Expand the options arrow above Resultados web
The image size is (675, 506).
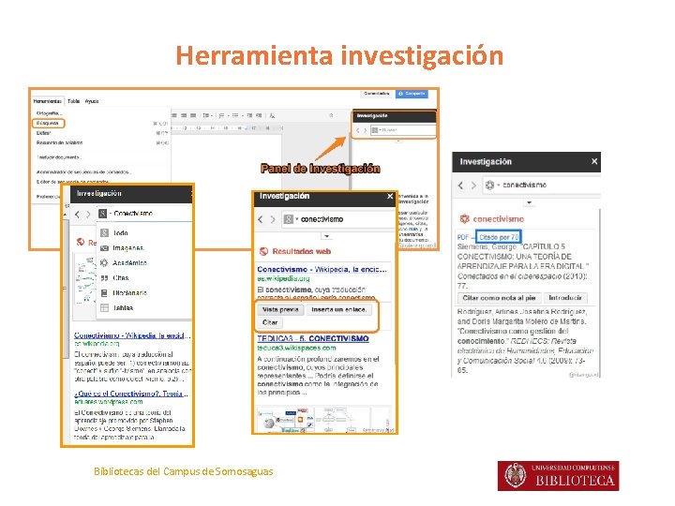327,236
